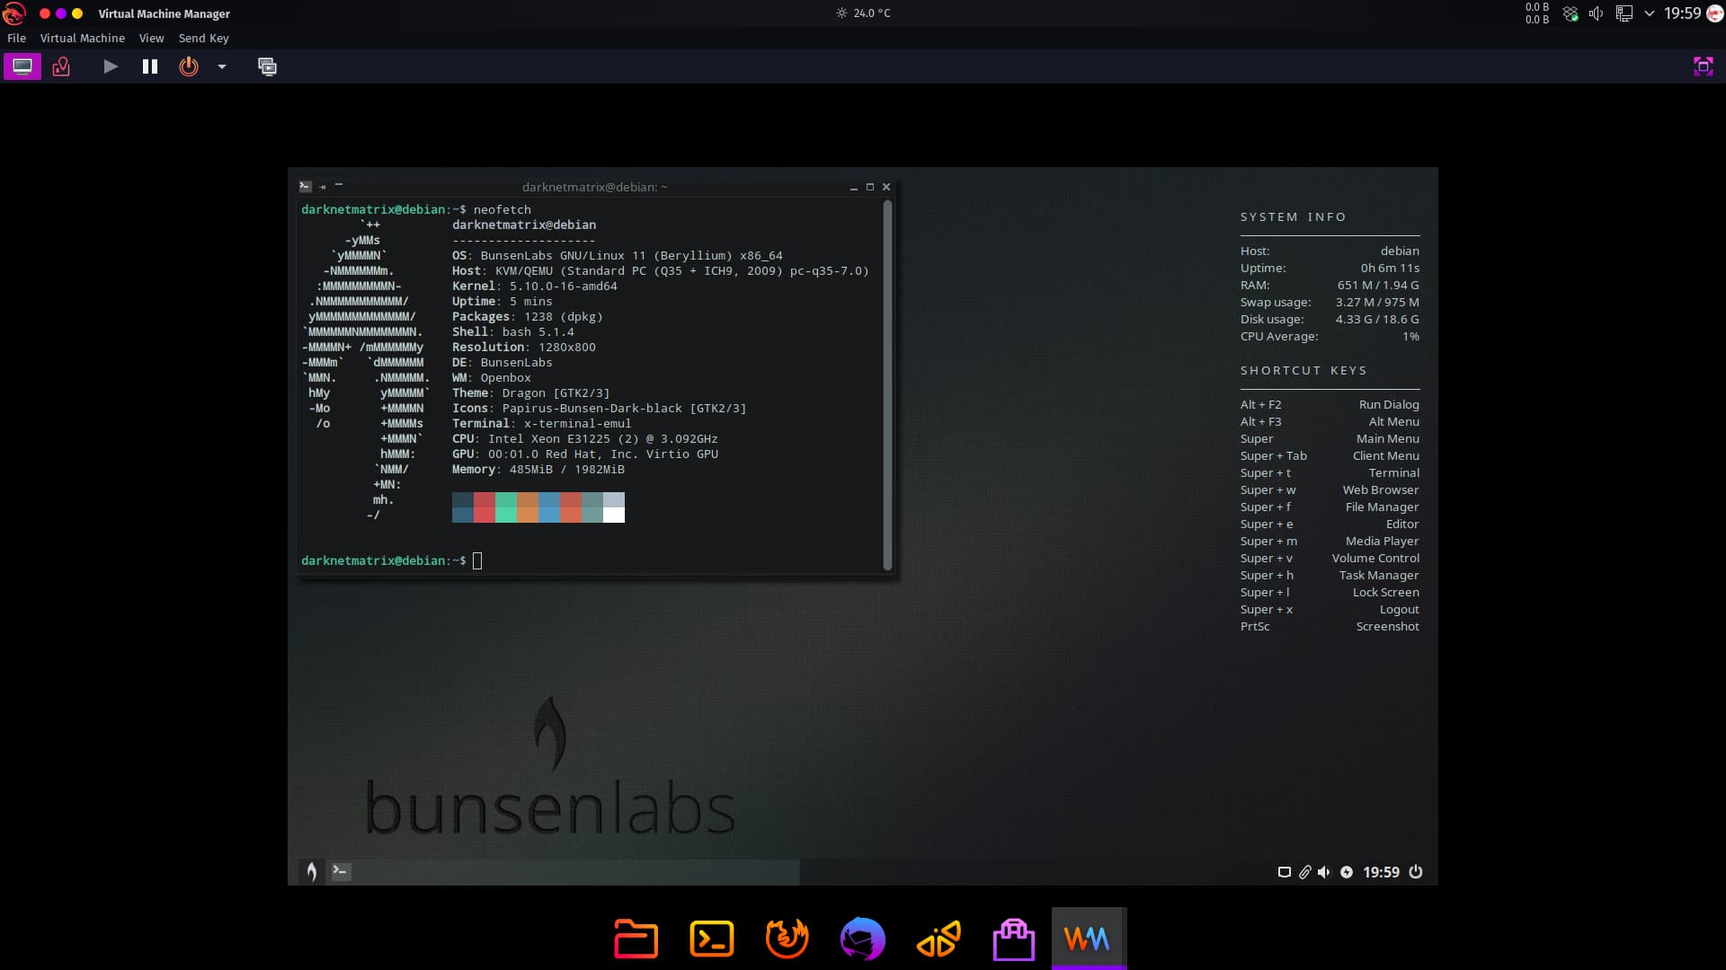The width and height of the screenshot is (1726, 970).
Task: Open the software store bag dock icon
Action: pyautogui.click(x=1014, y=939)
